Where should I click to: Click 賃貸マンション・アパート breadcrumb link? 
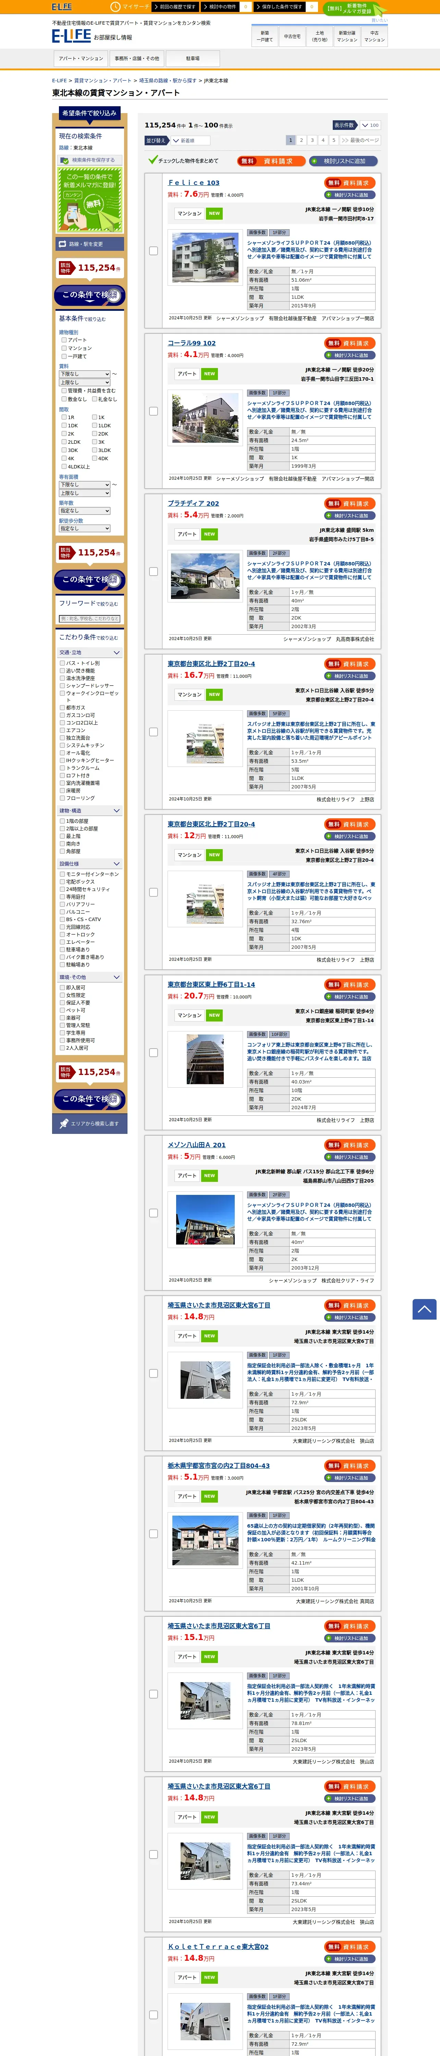click(x=103, y=81)
